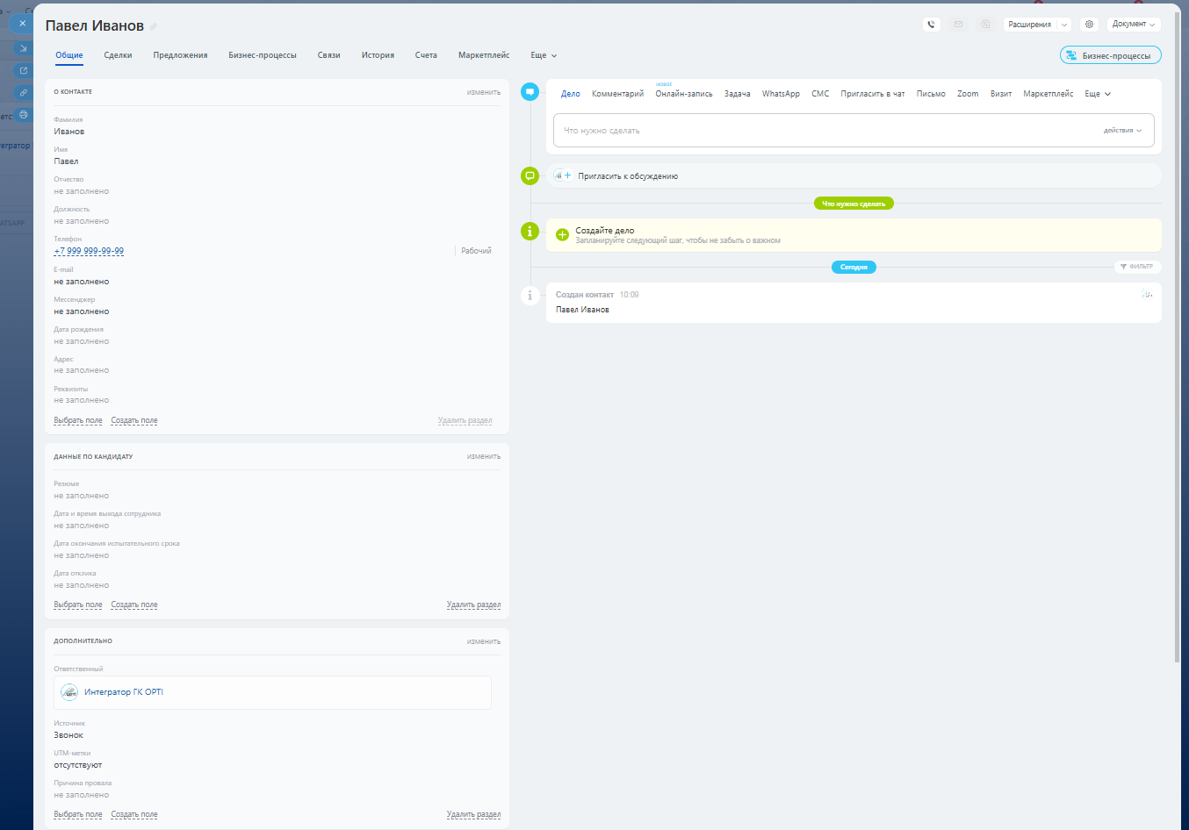This screenshot has width=1189, height=830.
Task: Open the Расширения dropdown arrow
Action: pyautogui.click(x=1064, y=25)
